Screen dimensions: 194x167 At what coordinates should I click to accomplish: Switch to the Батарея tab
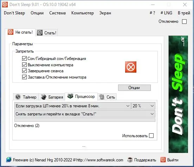[x=52, y=97]
